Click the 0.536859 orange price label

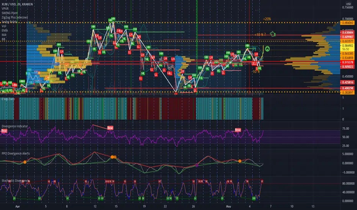pos(347,58)
